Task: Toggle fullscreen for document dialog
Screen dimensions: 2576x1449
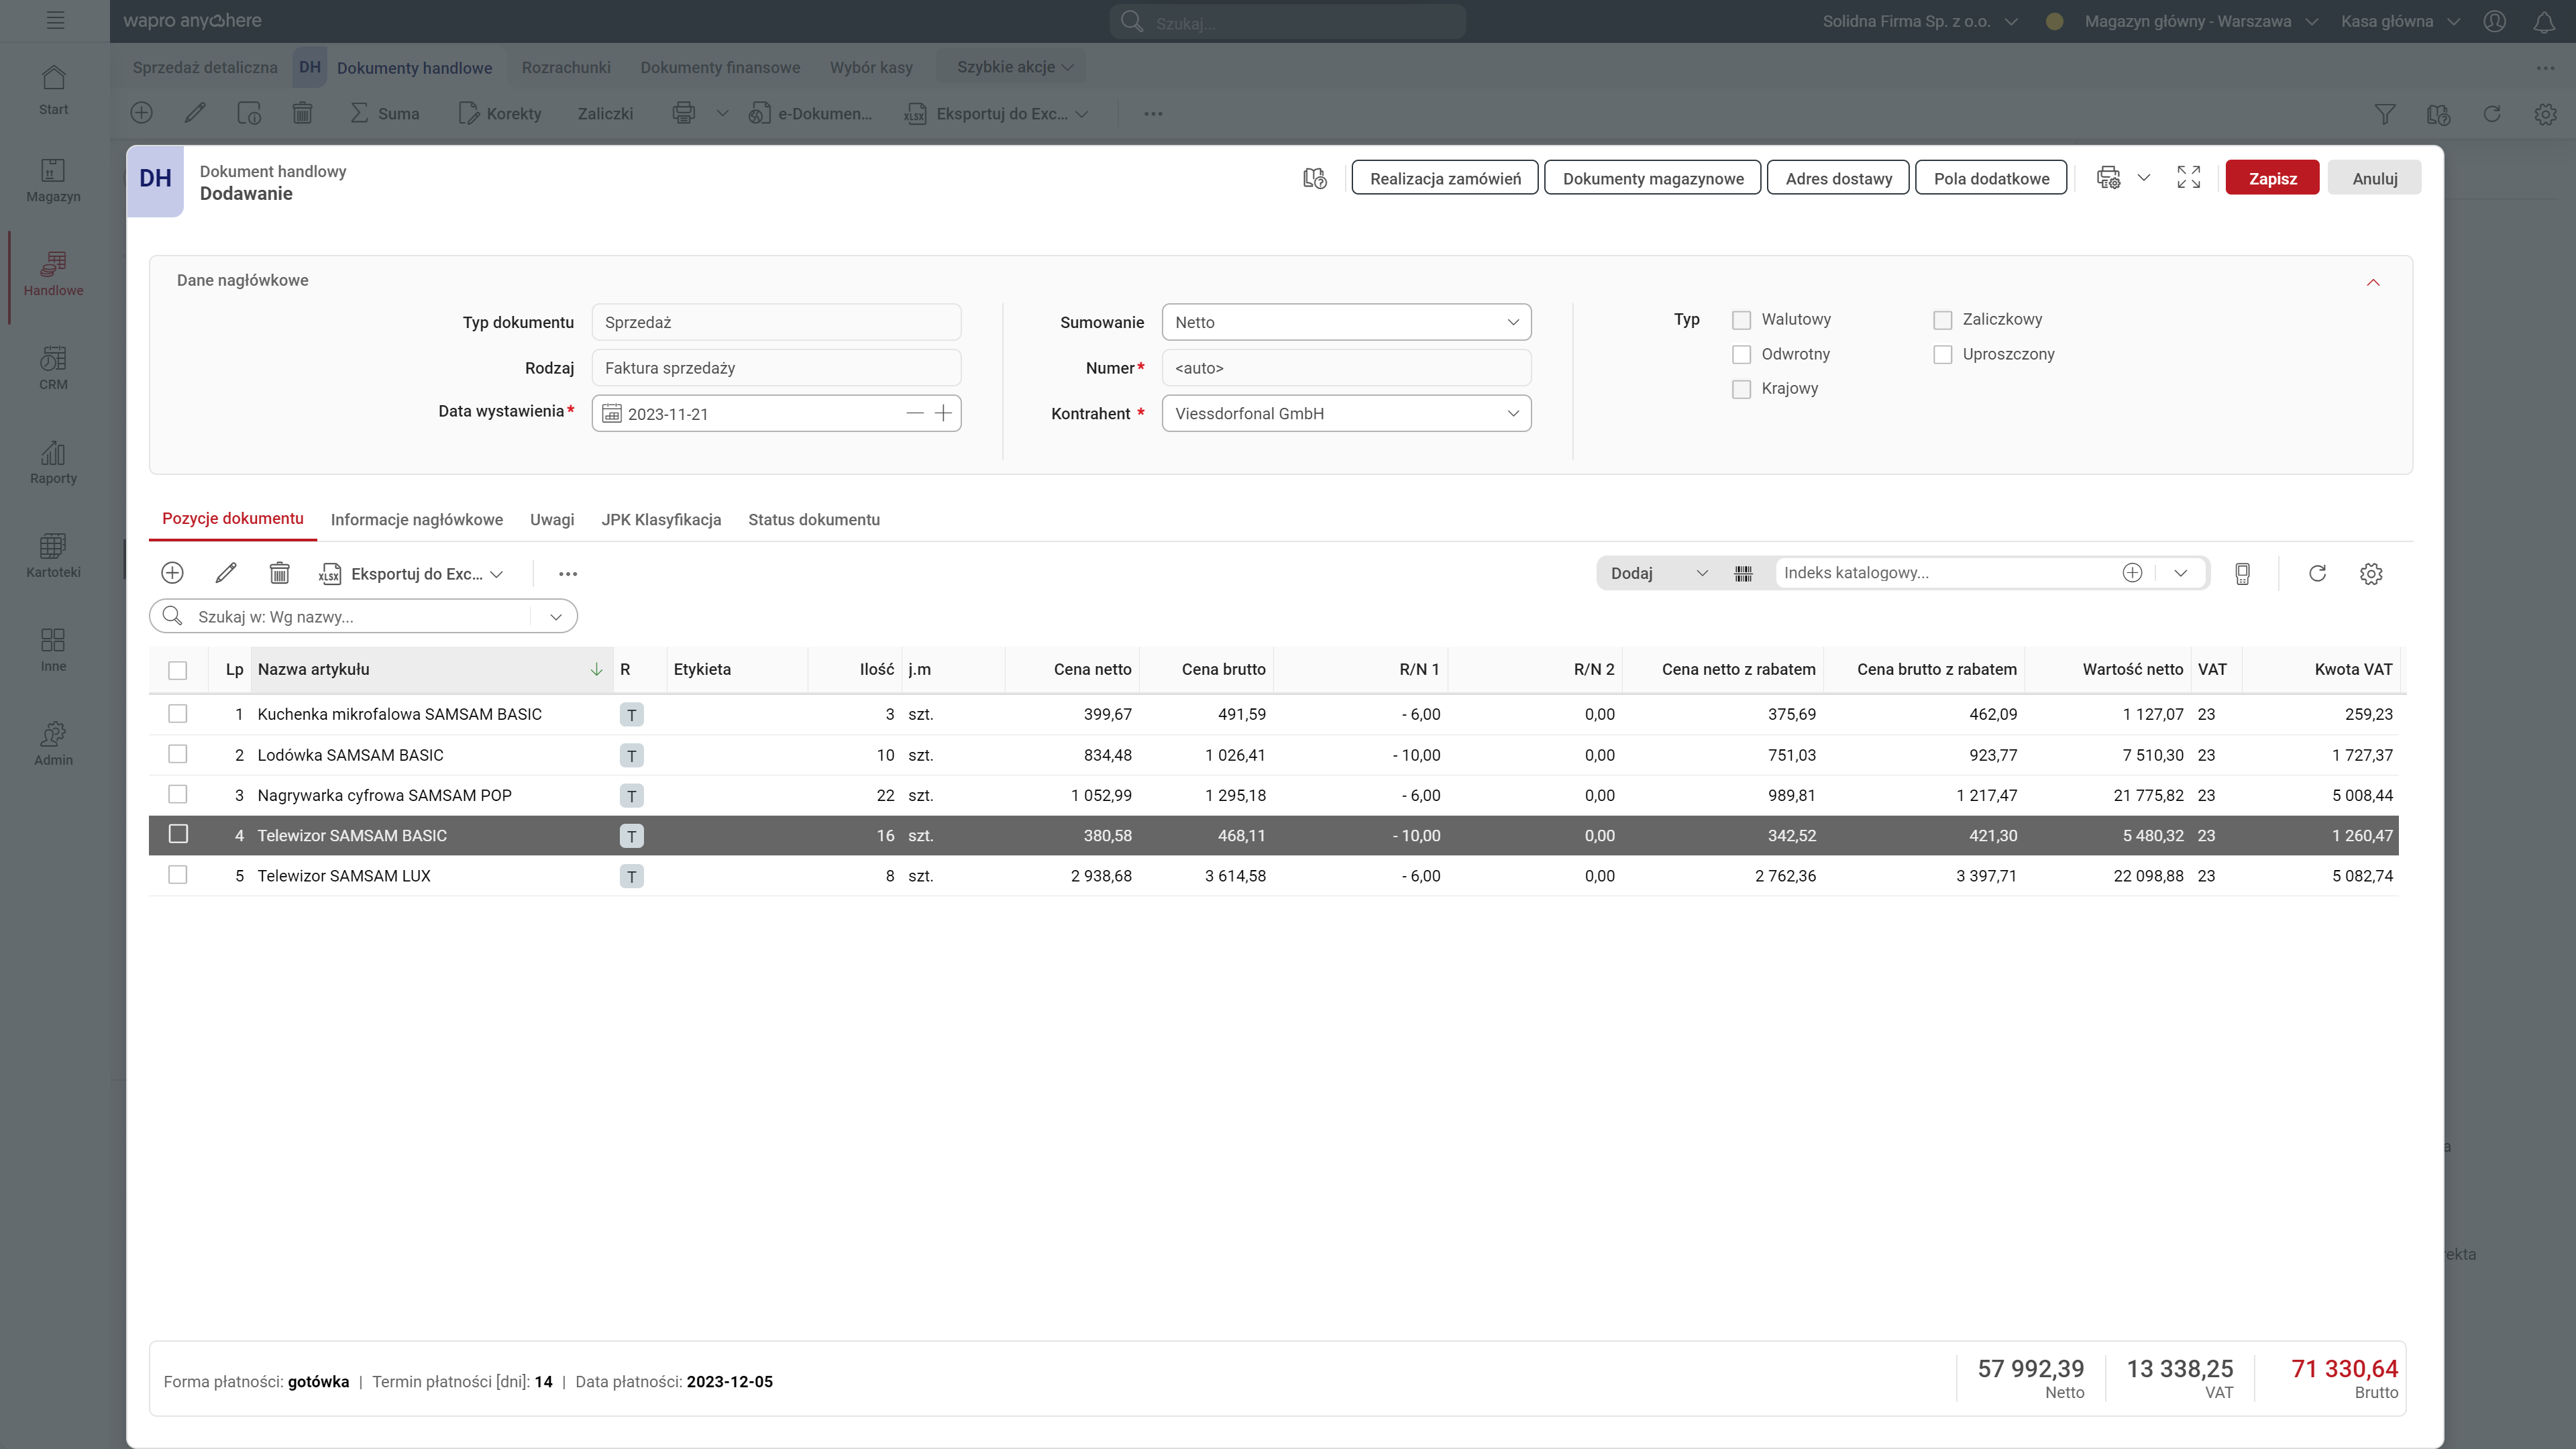Action: 2189,178
